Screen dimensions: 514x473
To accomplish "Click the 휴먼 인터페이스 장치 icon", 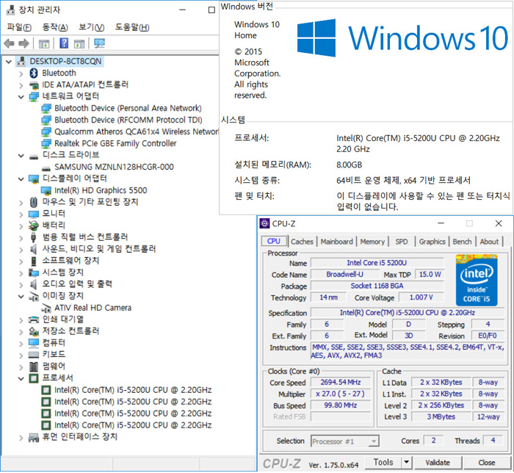I will (x=34, y=437).
